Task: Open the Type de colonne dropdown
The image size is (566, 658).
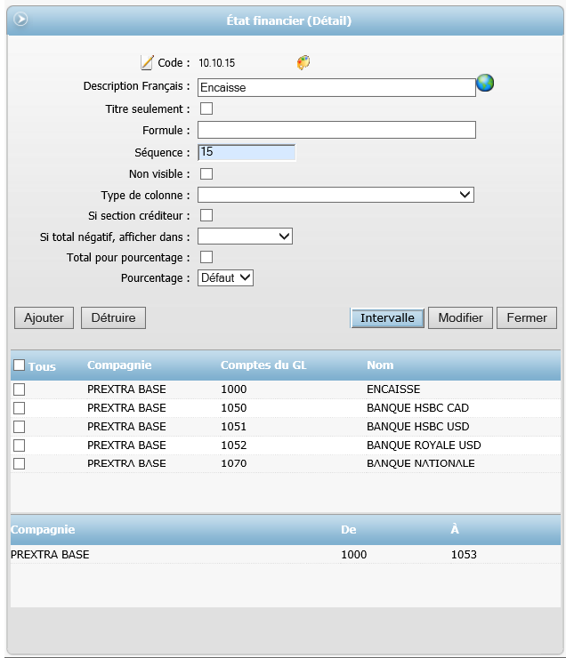Action: tap(336, 195)
